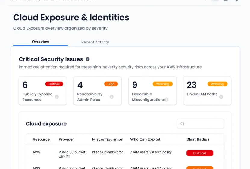
Task: Sort by the Provider column header
Action: click(66, 139)
